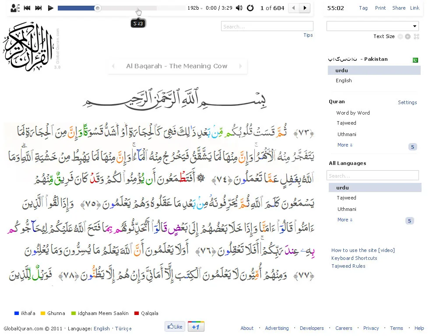Skip to previous verse audio
The image size is (429, 336).
click(27, 8)
